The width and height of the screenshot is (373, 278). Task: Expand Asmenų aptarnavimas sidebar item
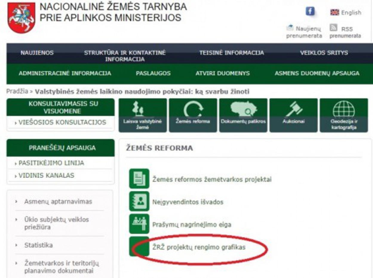58,202
